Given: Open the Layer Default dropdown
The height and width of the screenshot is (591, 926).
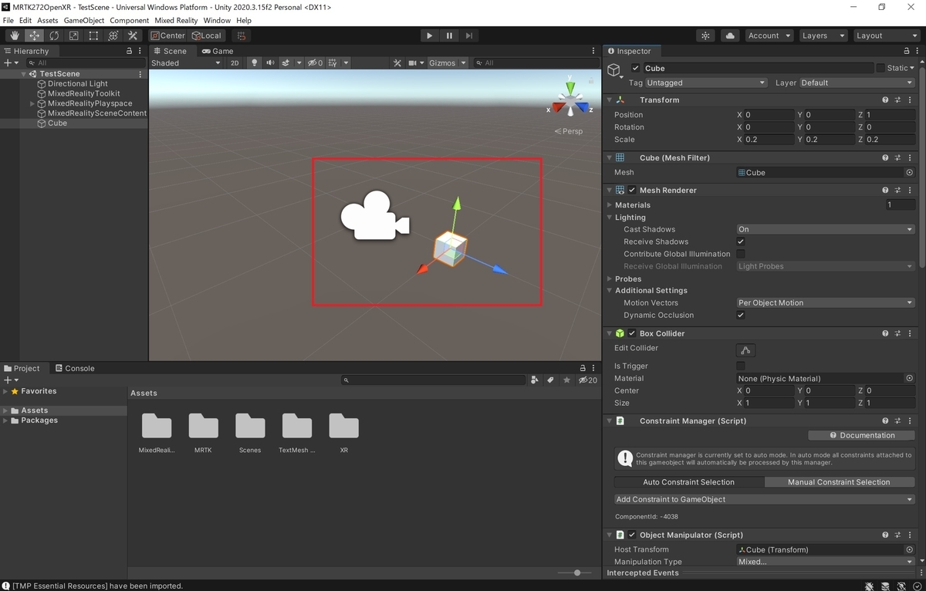Looking at the screenshot, I should 857,83.
